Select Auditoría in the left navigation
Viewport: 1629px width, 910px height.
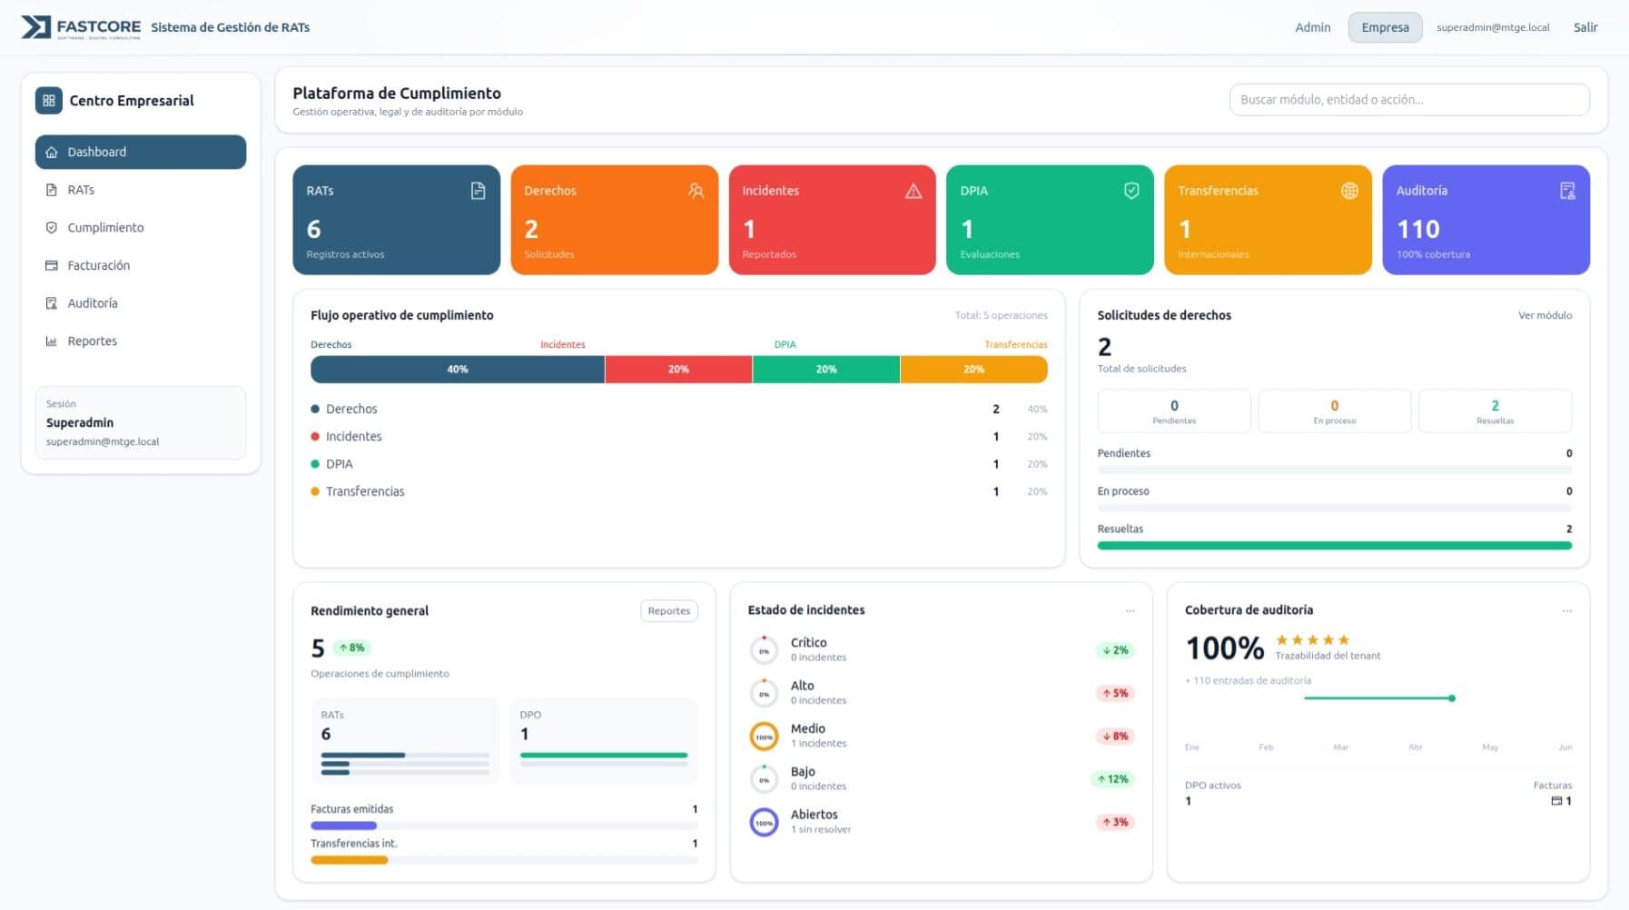[93, 302]
